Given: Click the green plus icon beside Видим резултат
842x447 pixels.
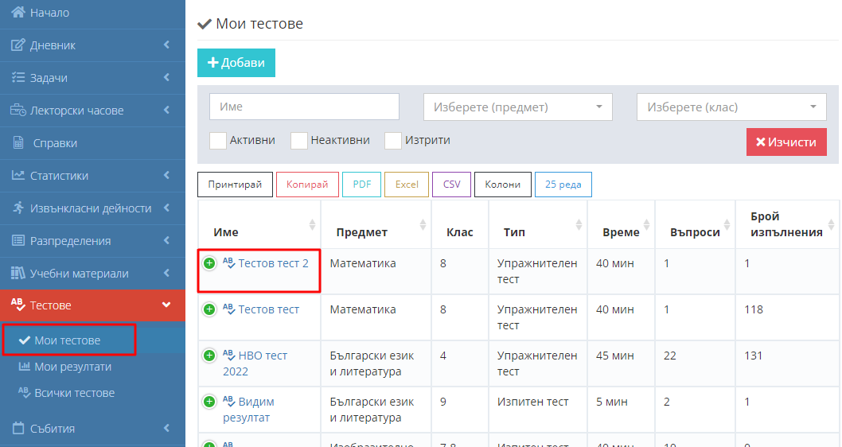Looking at the screenshot, I should (x=209, y=402).
